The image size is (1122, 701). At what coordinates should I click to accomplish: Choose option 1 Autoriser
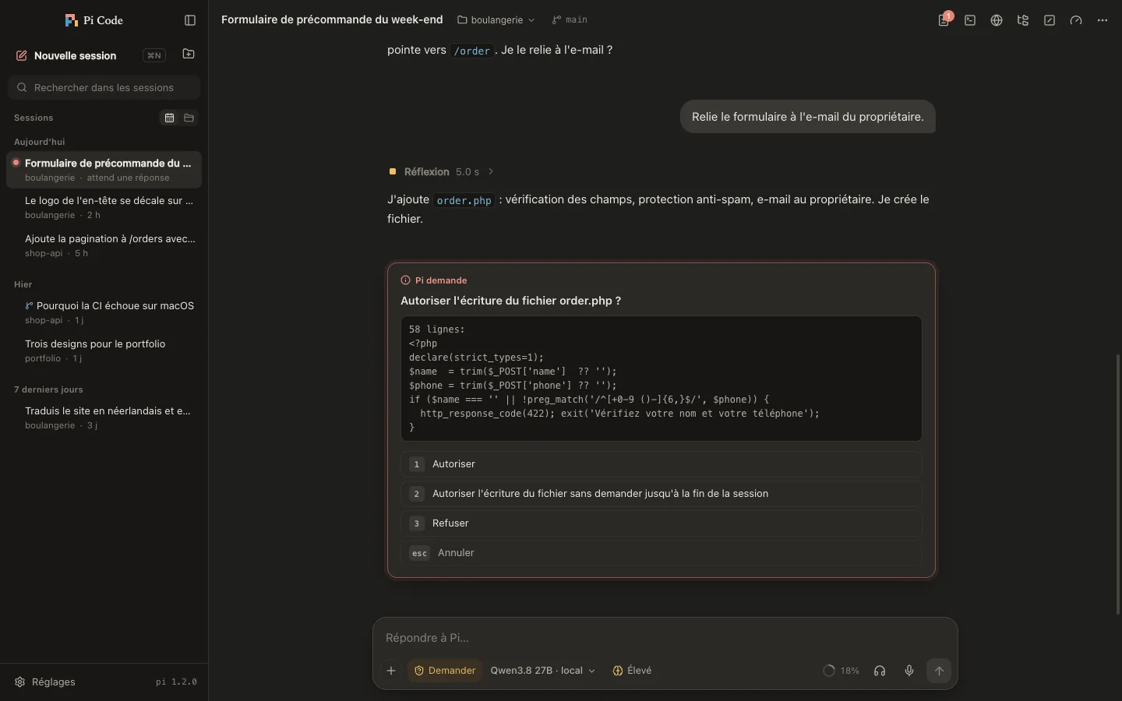tap(662, 464)
